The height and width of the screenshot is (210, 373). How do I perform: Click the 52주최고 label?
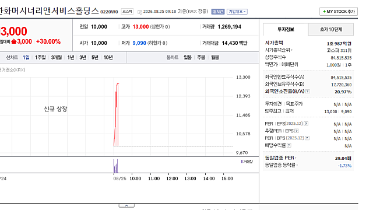point(273,111)
